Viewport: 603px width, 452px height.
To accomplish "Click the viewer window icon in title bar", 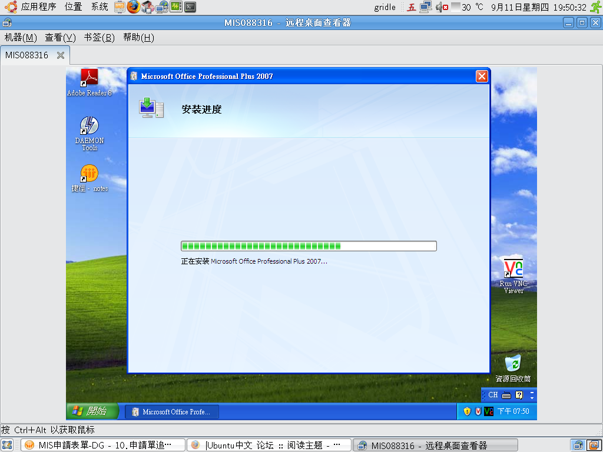I will (x=7, y=23).
